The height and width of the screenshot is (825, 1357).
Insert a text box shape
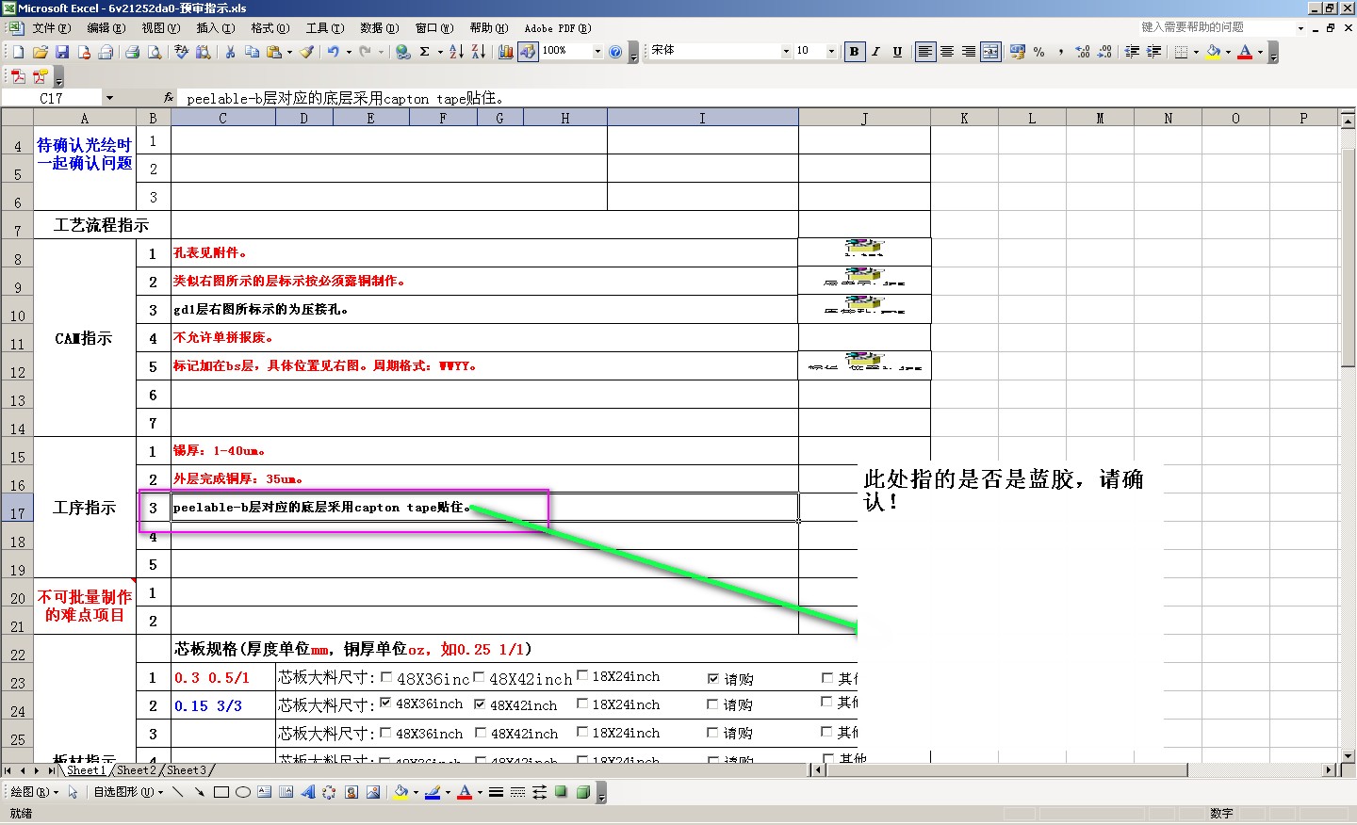265,792
